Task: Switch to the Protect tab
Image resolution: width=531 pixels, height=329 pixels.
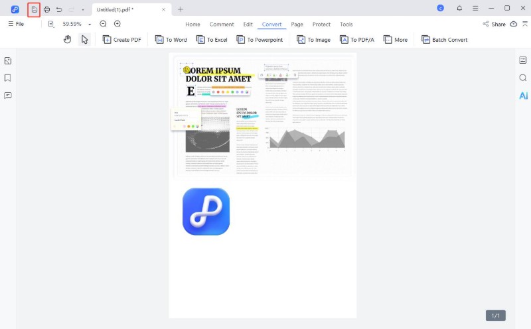Action: 321,25
